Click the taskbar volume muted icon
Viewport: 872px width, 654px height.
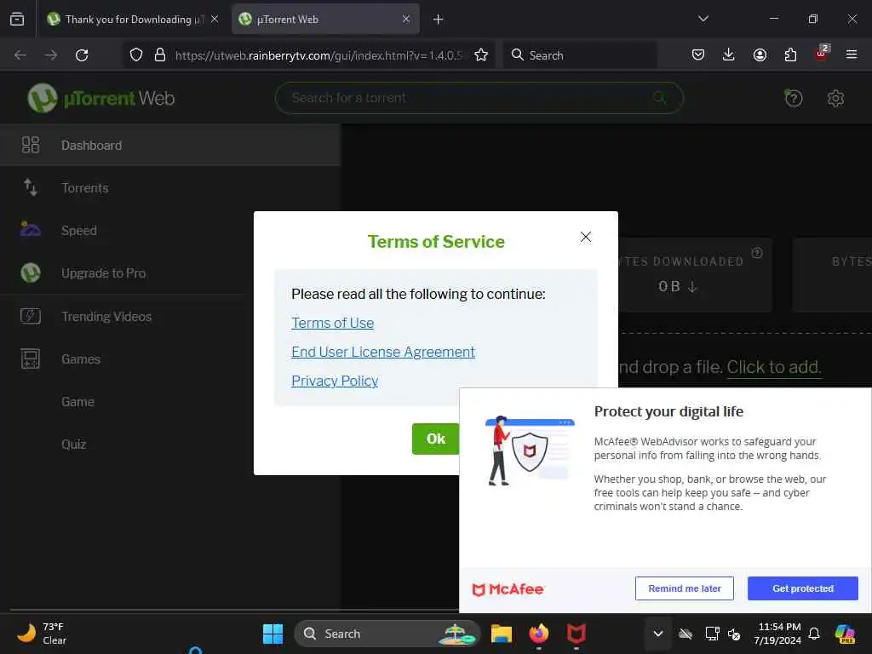[x=735, y=634]
